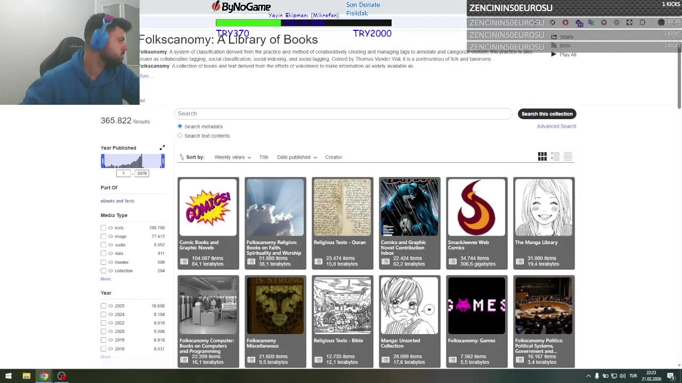Open the Folkscanomy Religion clouds thumbnail
Image resolution: width=682 pixels, height=383 pixels.
275,207
